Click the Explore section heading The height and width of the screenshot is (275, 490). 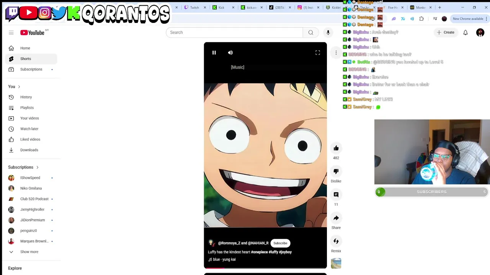click(15, 268)
